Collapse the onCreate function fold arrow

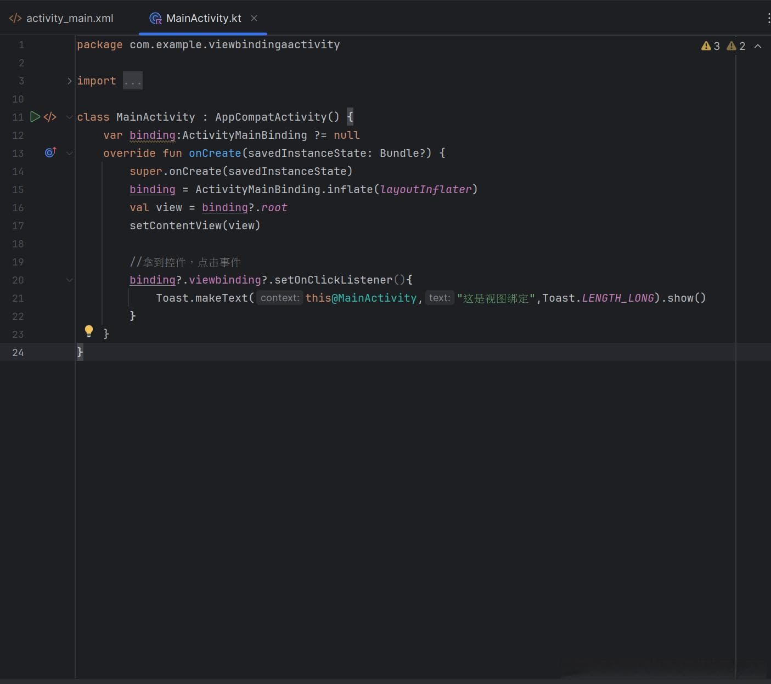(x=70, y=153)
